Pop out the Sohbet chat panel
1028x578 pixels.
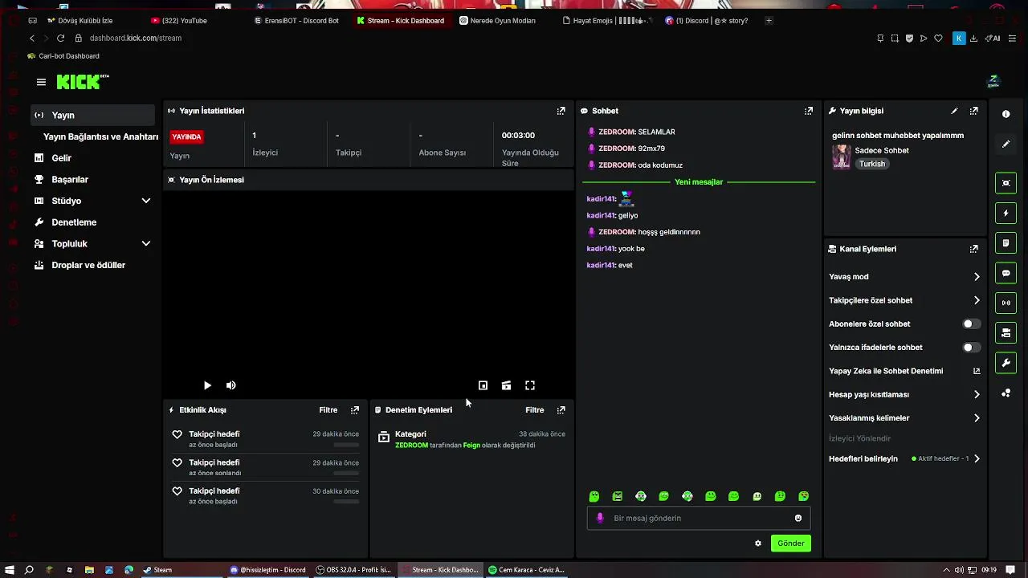(x=809, y=111)
